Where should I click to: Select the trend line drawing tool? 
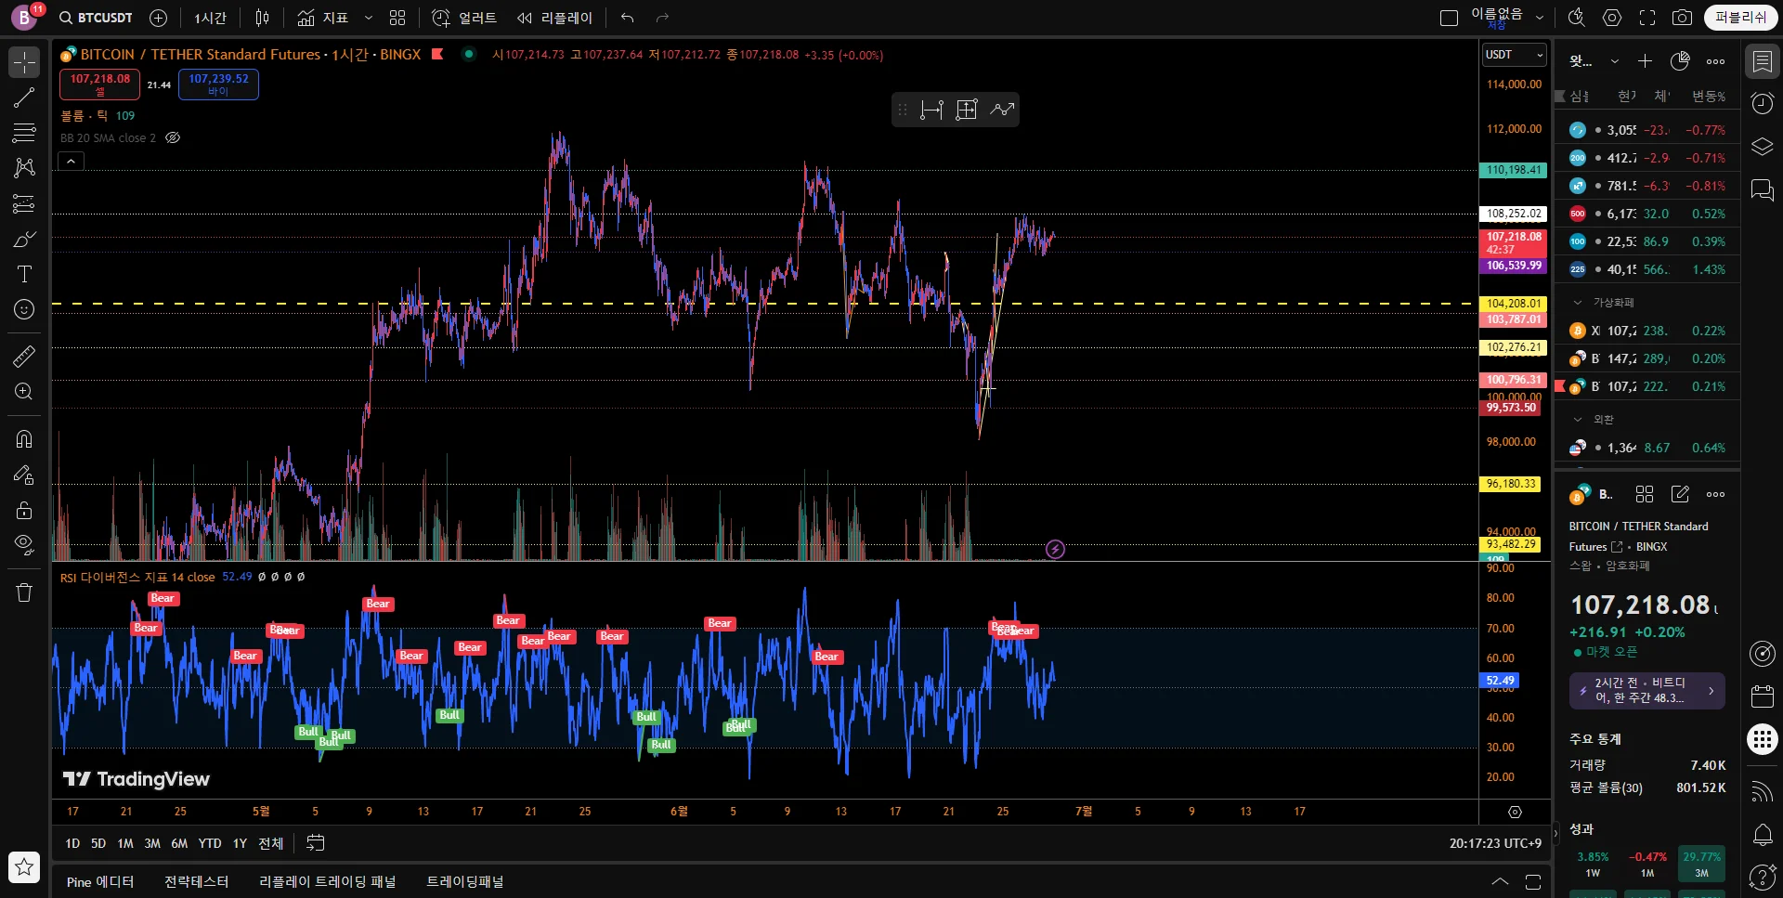[24, 98]
